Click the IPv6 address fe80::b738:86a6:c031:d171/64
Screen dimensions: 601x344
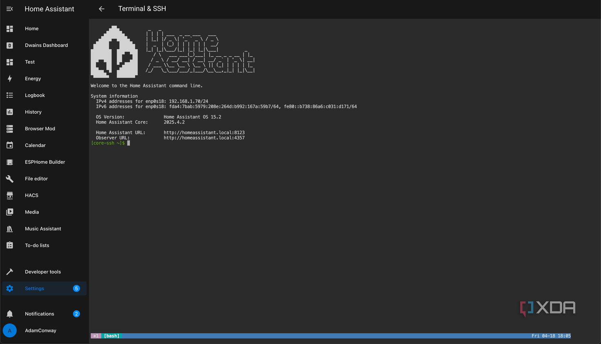pos(320,106)
